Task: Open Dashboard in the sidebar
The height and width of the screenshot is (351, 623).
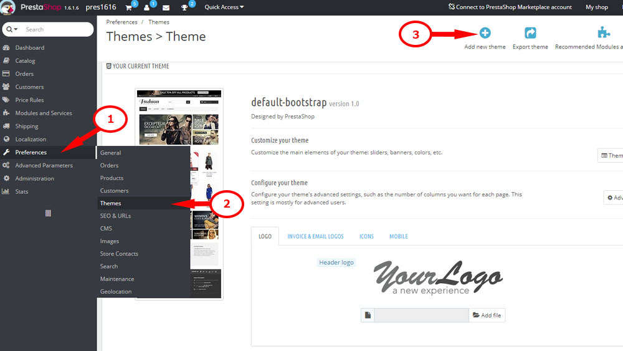Action: (30, 48)
